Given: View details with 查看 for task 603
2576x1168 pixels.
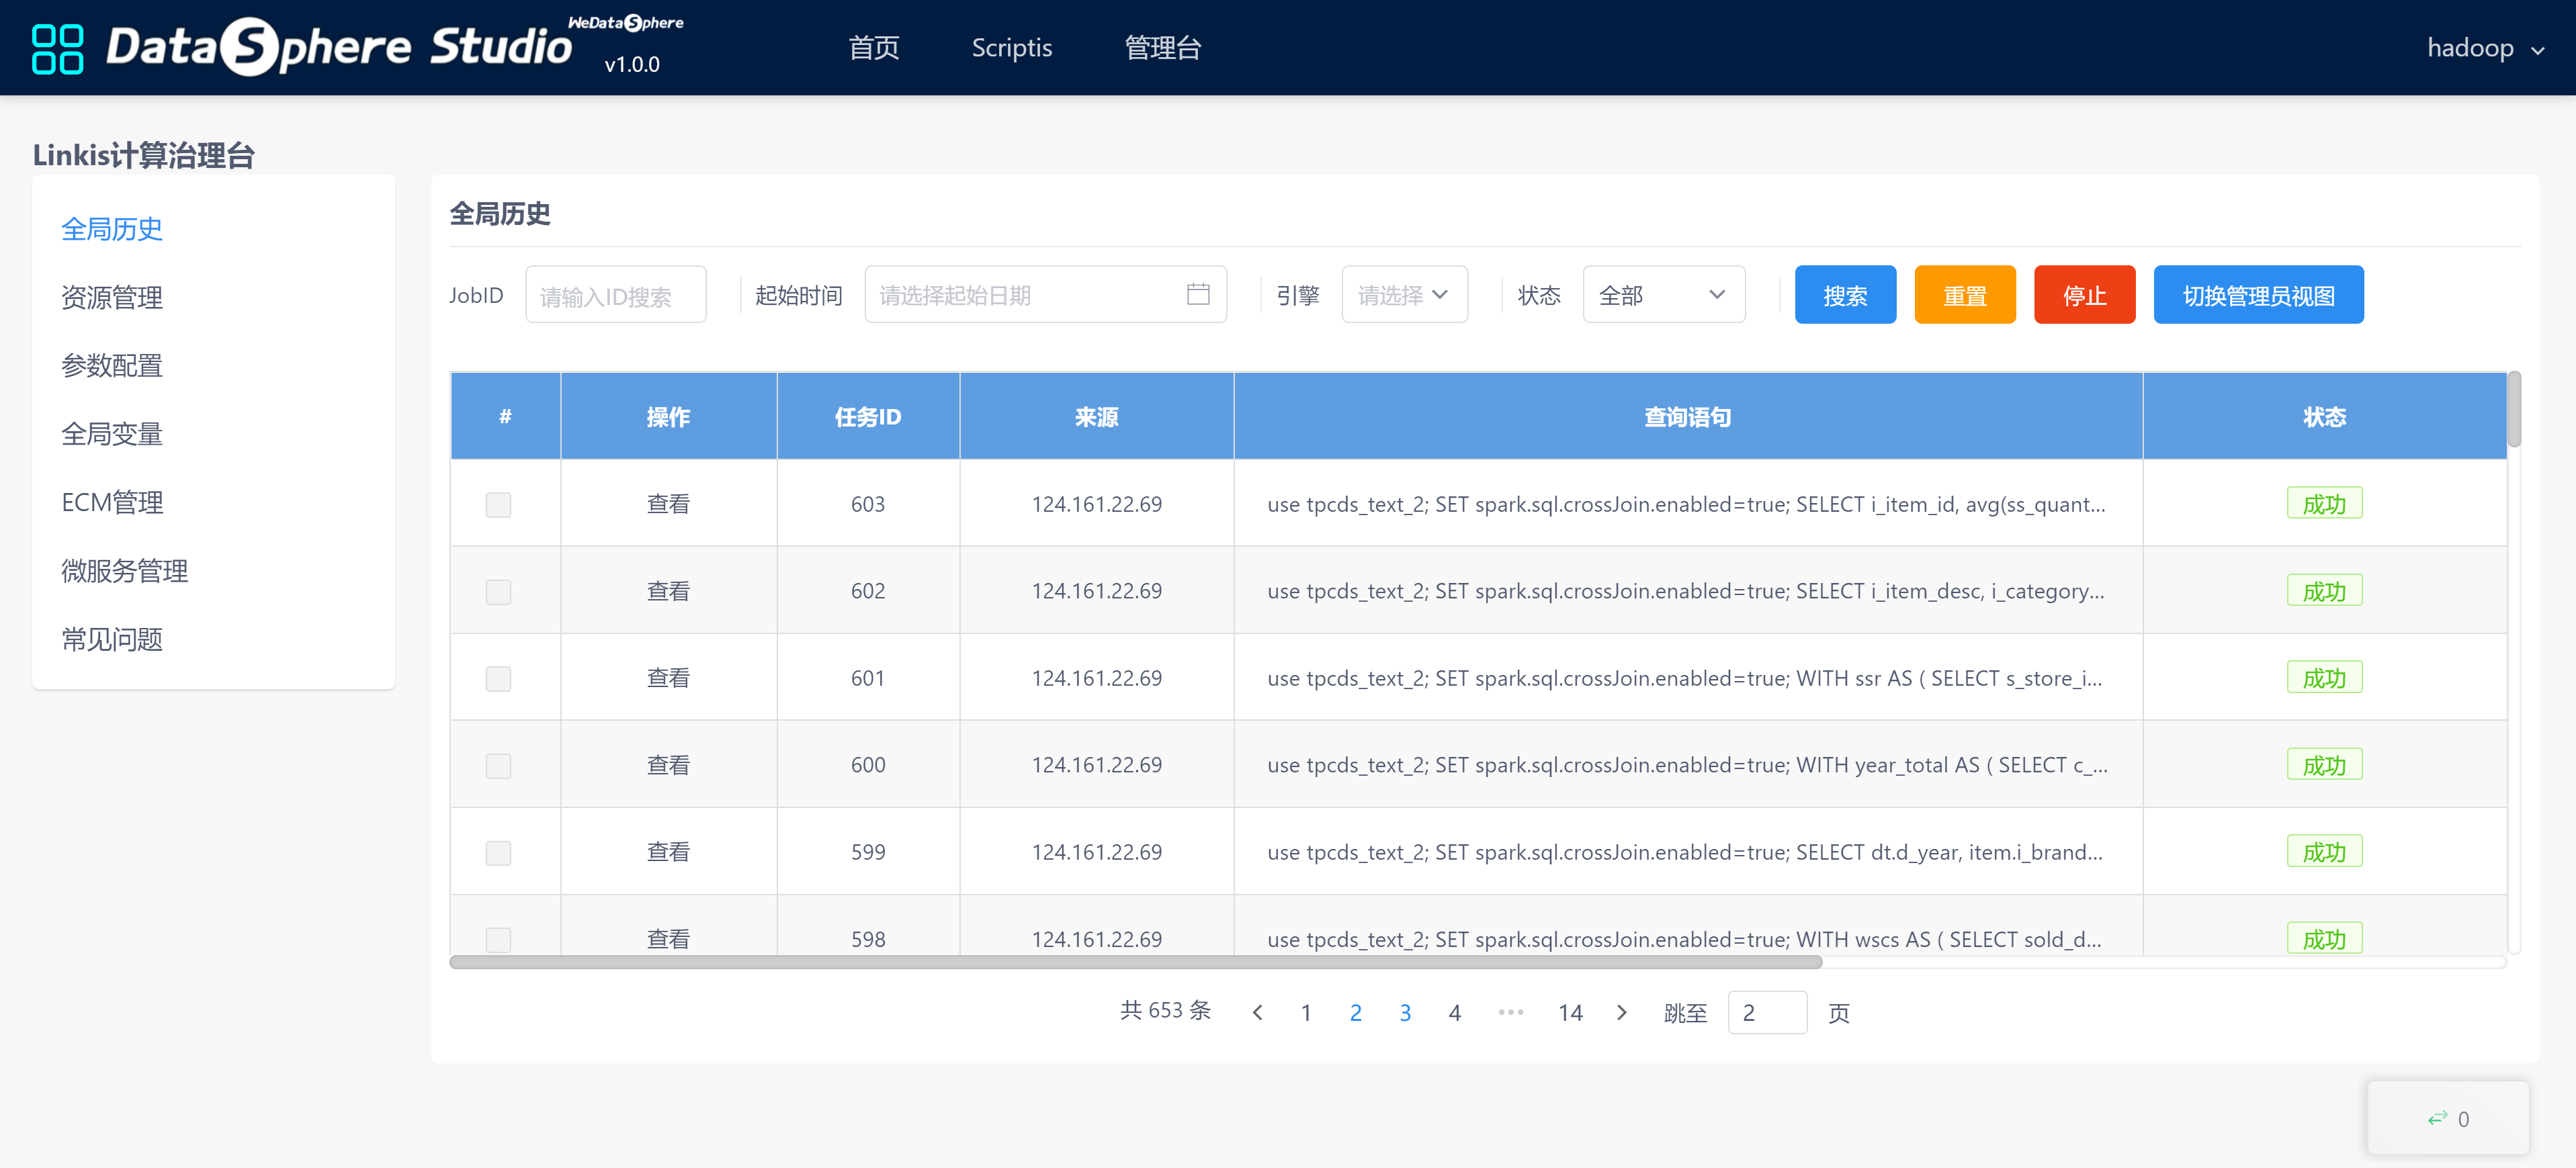Looking at the screenshot, I should 668,504.
